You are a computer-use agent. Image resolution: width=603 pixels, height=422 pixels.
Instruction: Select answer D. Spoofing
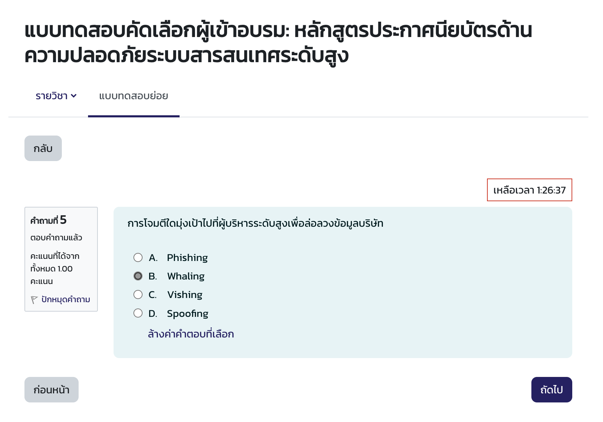tap(138, 313)
